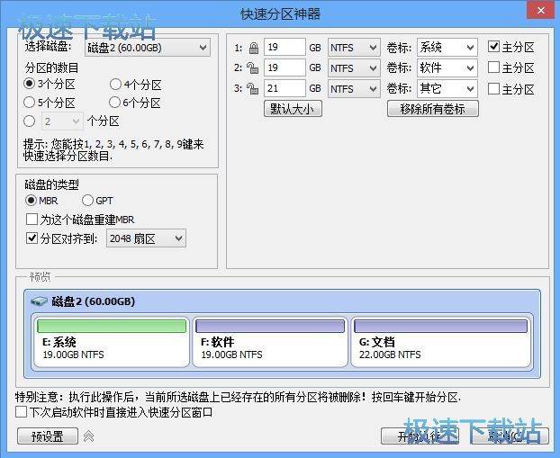Open the 软件 volume label dropdown
Screen dimensions: 560x458
click(x=447, y=67)
